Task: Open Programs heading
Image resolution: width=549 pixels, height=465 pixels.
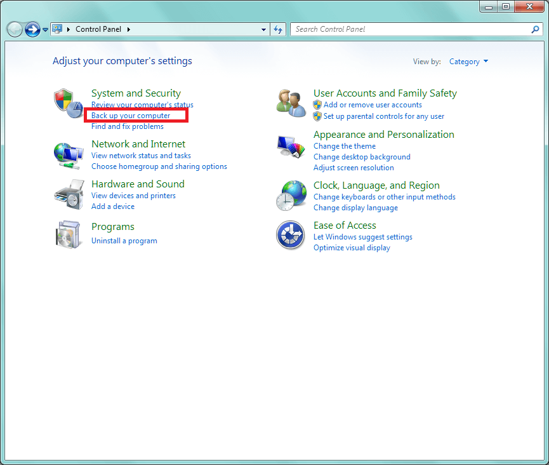Action: tap(113, 227)
